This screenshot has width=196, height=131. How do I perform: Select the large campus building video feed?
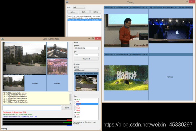[x=24, y=58]
